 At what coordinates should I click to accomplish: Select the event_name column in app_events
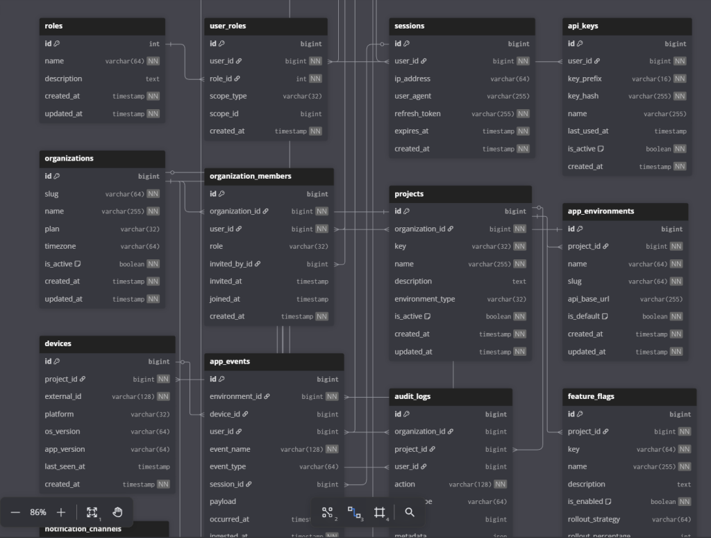pyautogui.click(x=230, y=449)
